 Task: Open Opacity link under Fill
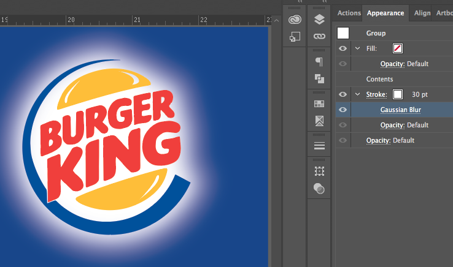point(392,64)
